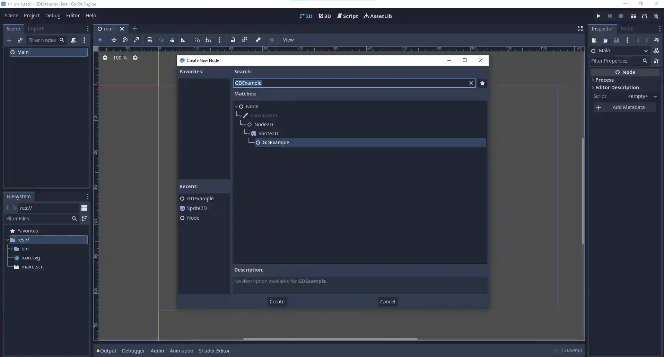Toggle grid snapping in the toolbar
The height and width of the screenshot is (357, 664).
[x=208, y=40]
